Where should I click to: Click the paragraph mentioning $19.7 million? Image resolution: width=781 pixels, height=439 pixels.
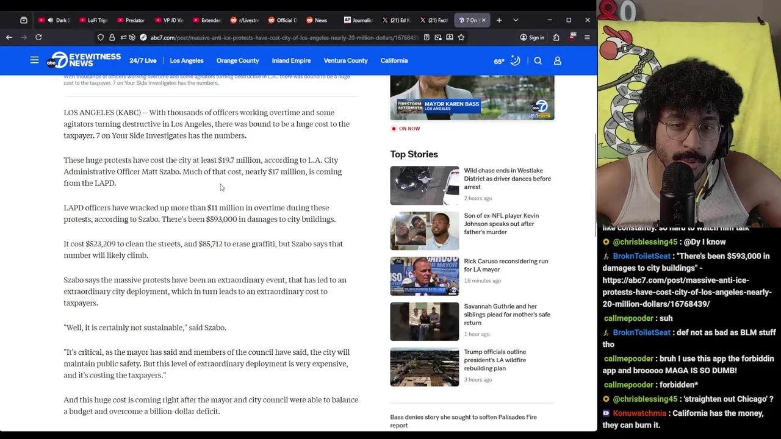click(203, 171)
